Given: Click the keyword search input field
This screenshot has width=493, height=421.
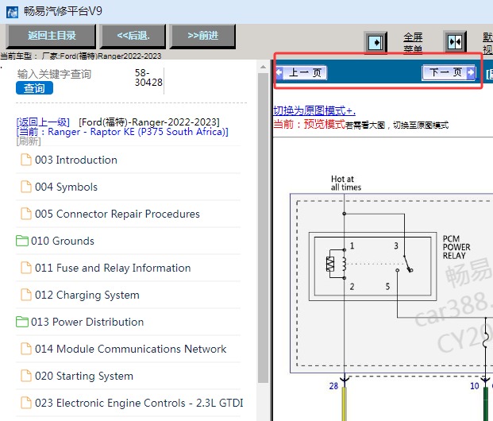Looking at the screenshot, I should (x=55, y=74).
